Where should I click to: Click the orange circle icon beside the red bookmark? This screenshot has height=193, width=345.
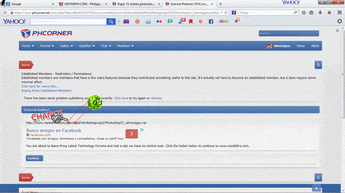201,22
